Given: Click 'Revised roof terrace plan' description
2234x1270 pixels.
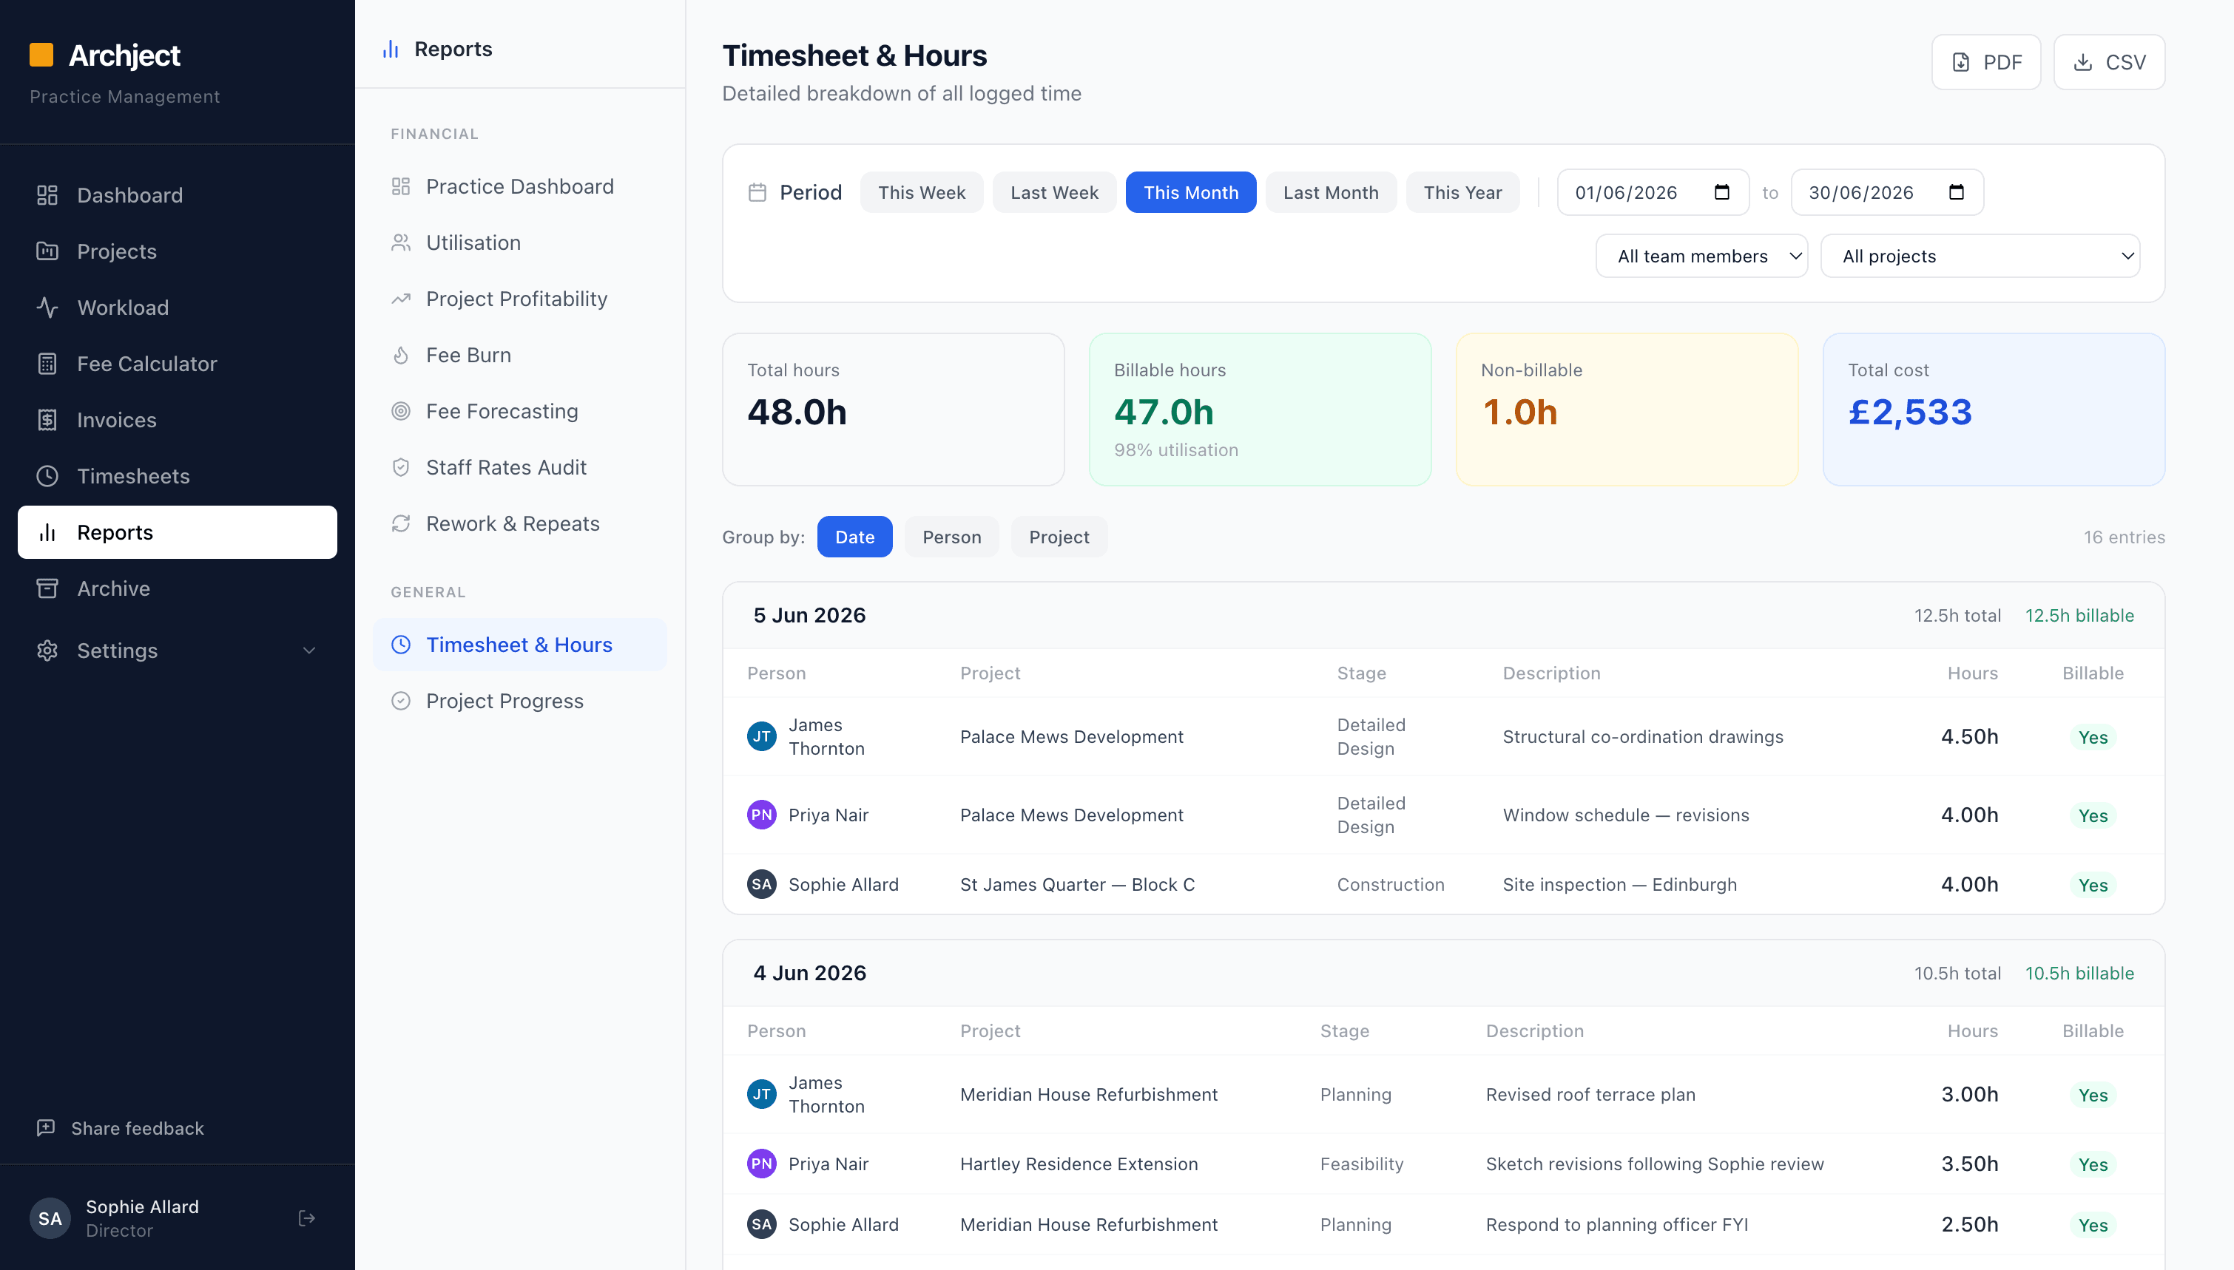Looking at the screenshot, I should (1590, 1095).
